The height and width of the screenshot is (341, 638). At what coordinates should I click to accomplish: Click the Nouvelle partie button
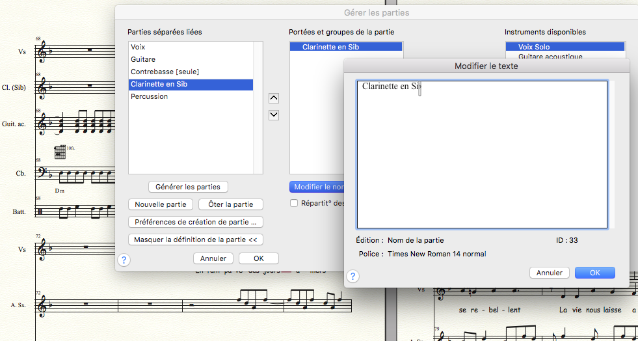click(160, 204)
